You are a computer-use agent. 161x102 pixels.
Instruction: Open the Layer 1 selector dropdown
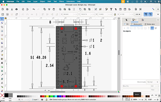point(35,100)
